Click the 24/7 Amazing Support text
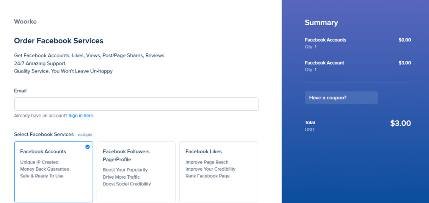429x203 pixels. pyautogui.click(x=40, y=64)
